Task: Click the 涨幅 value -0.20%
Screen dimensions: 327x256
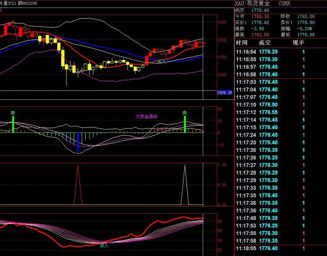Action: 305,29
